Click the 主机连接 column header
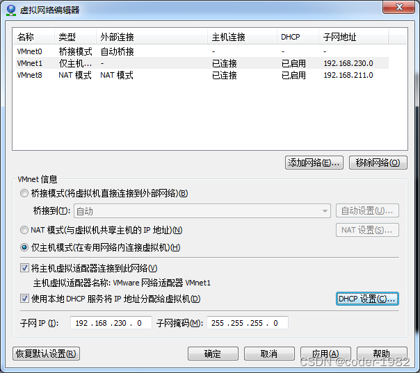This screenshot has height=373, width=420. coord(242,37)
